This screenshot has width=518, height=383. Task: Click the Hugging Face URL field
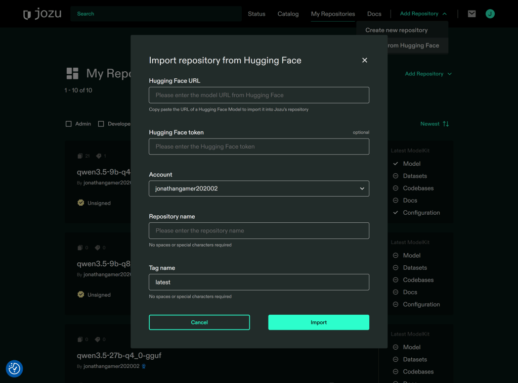[259, 95]
